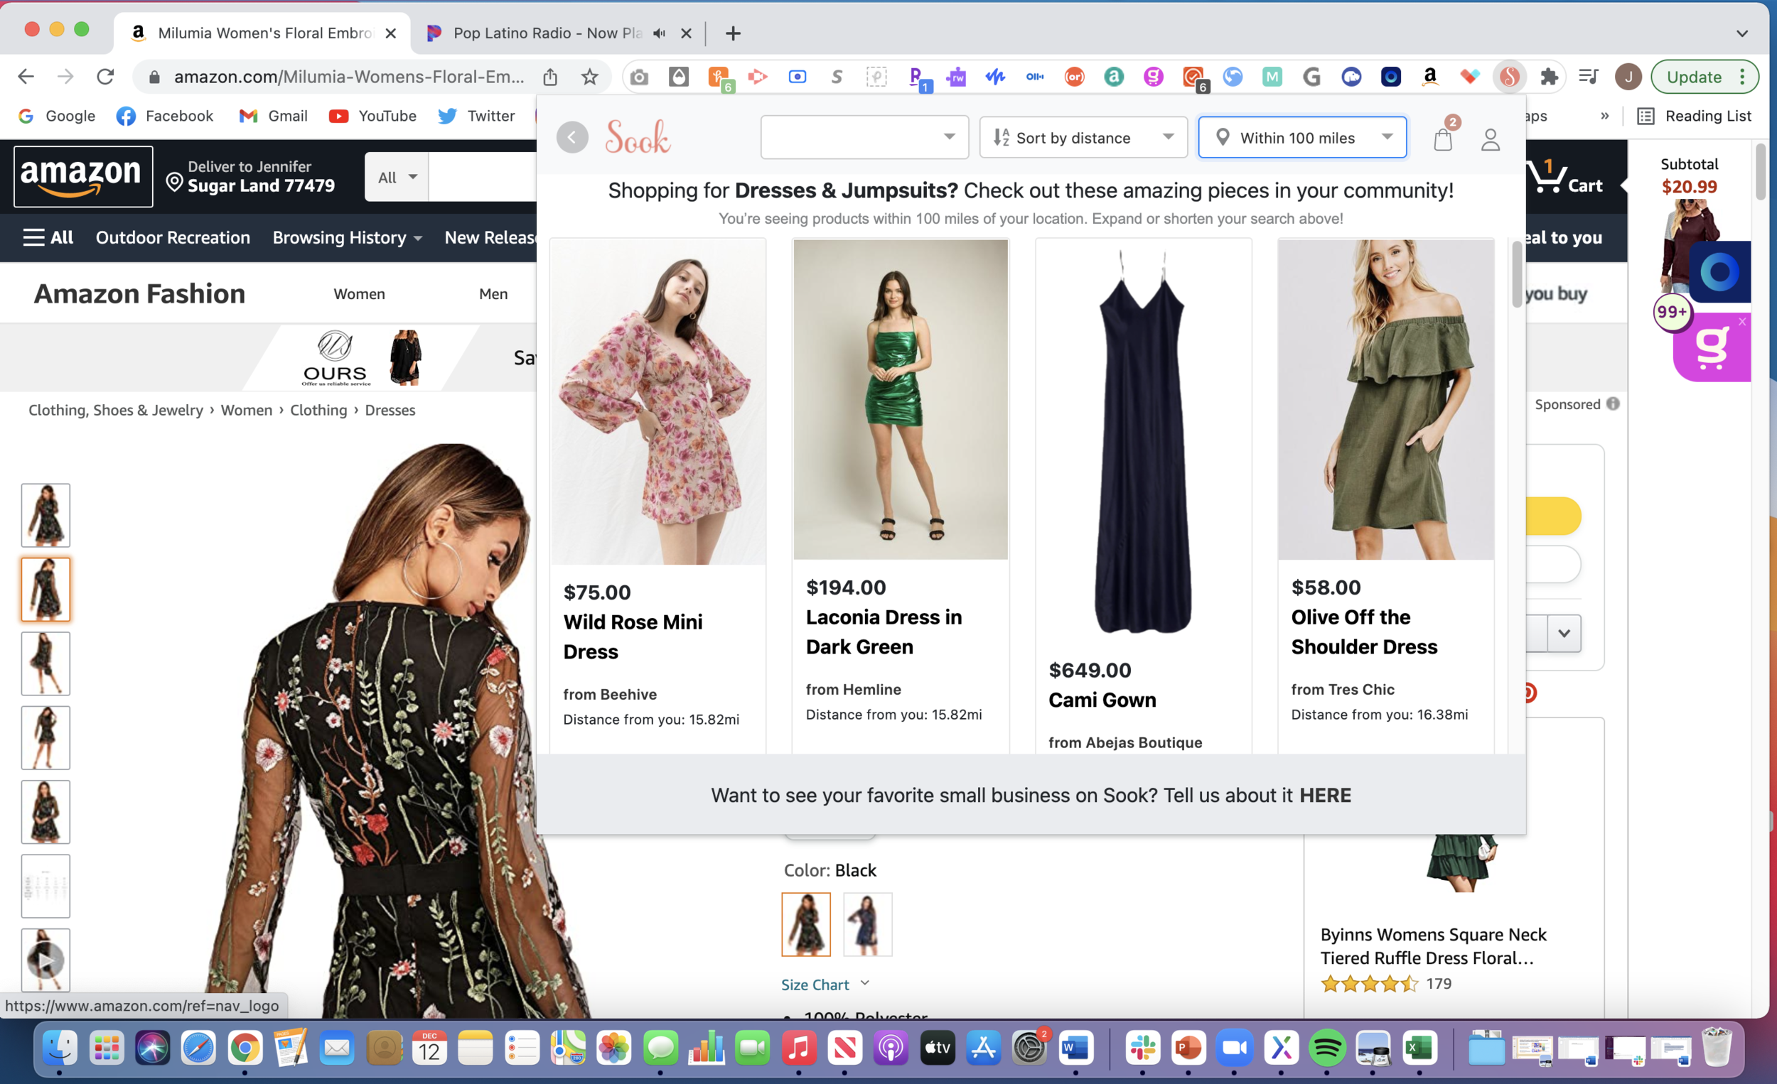
Task: Bookmark the page with the star icon
Action: click(589, 77)
